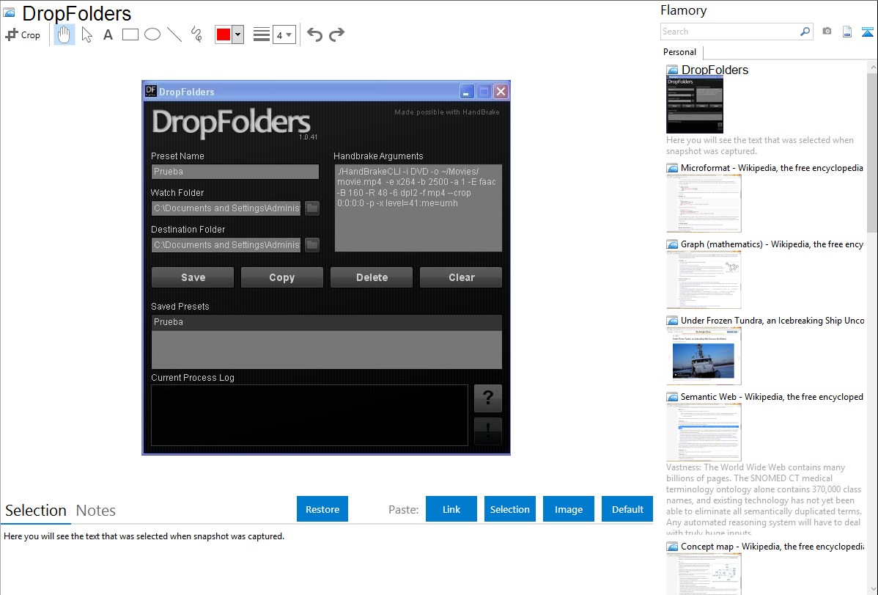Switch to the Notes tab

pos(96,511)
